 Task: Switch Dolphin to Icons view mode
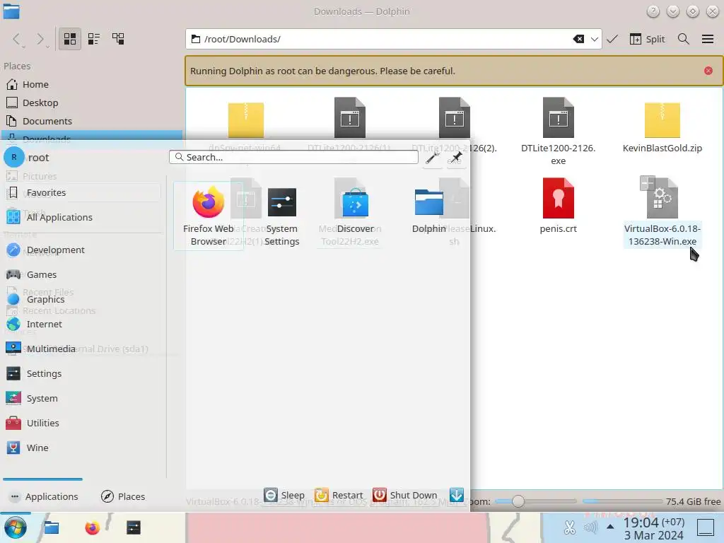[70, 39]
